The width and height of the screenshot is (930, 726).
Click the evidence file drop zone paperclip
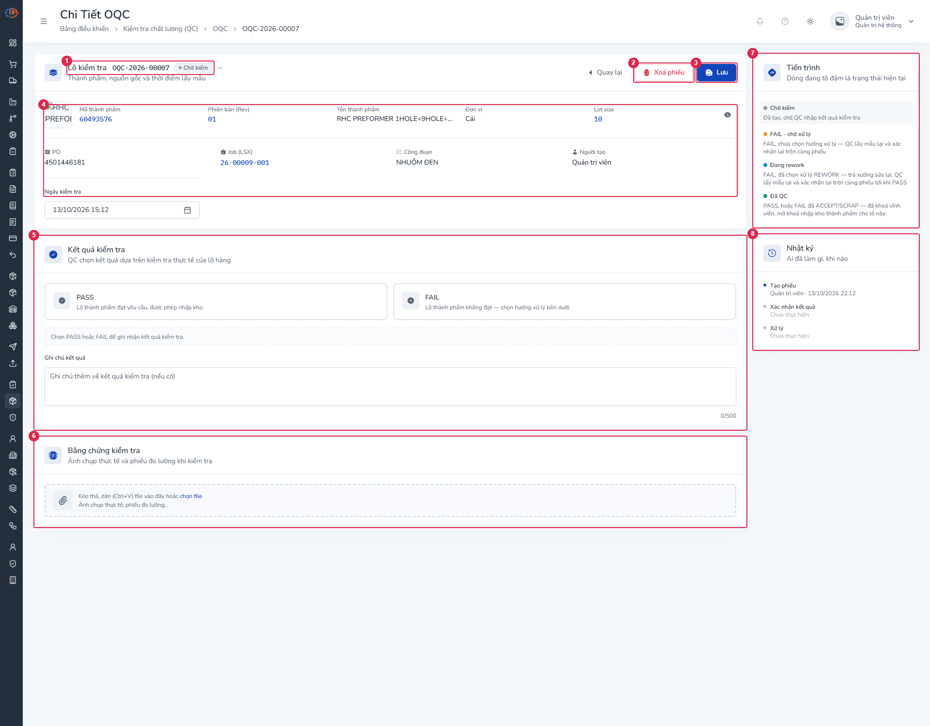pyautogui.click(x=63, y=500)
